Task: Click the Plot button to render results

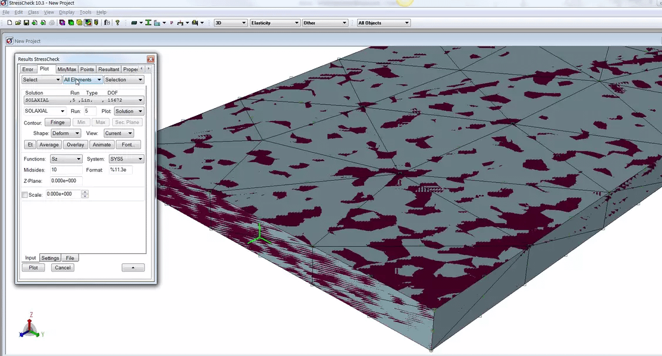Action: coord(33,267)
